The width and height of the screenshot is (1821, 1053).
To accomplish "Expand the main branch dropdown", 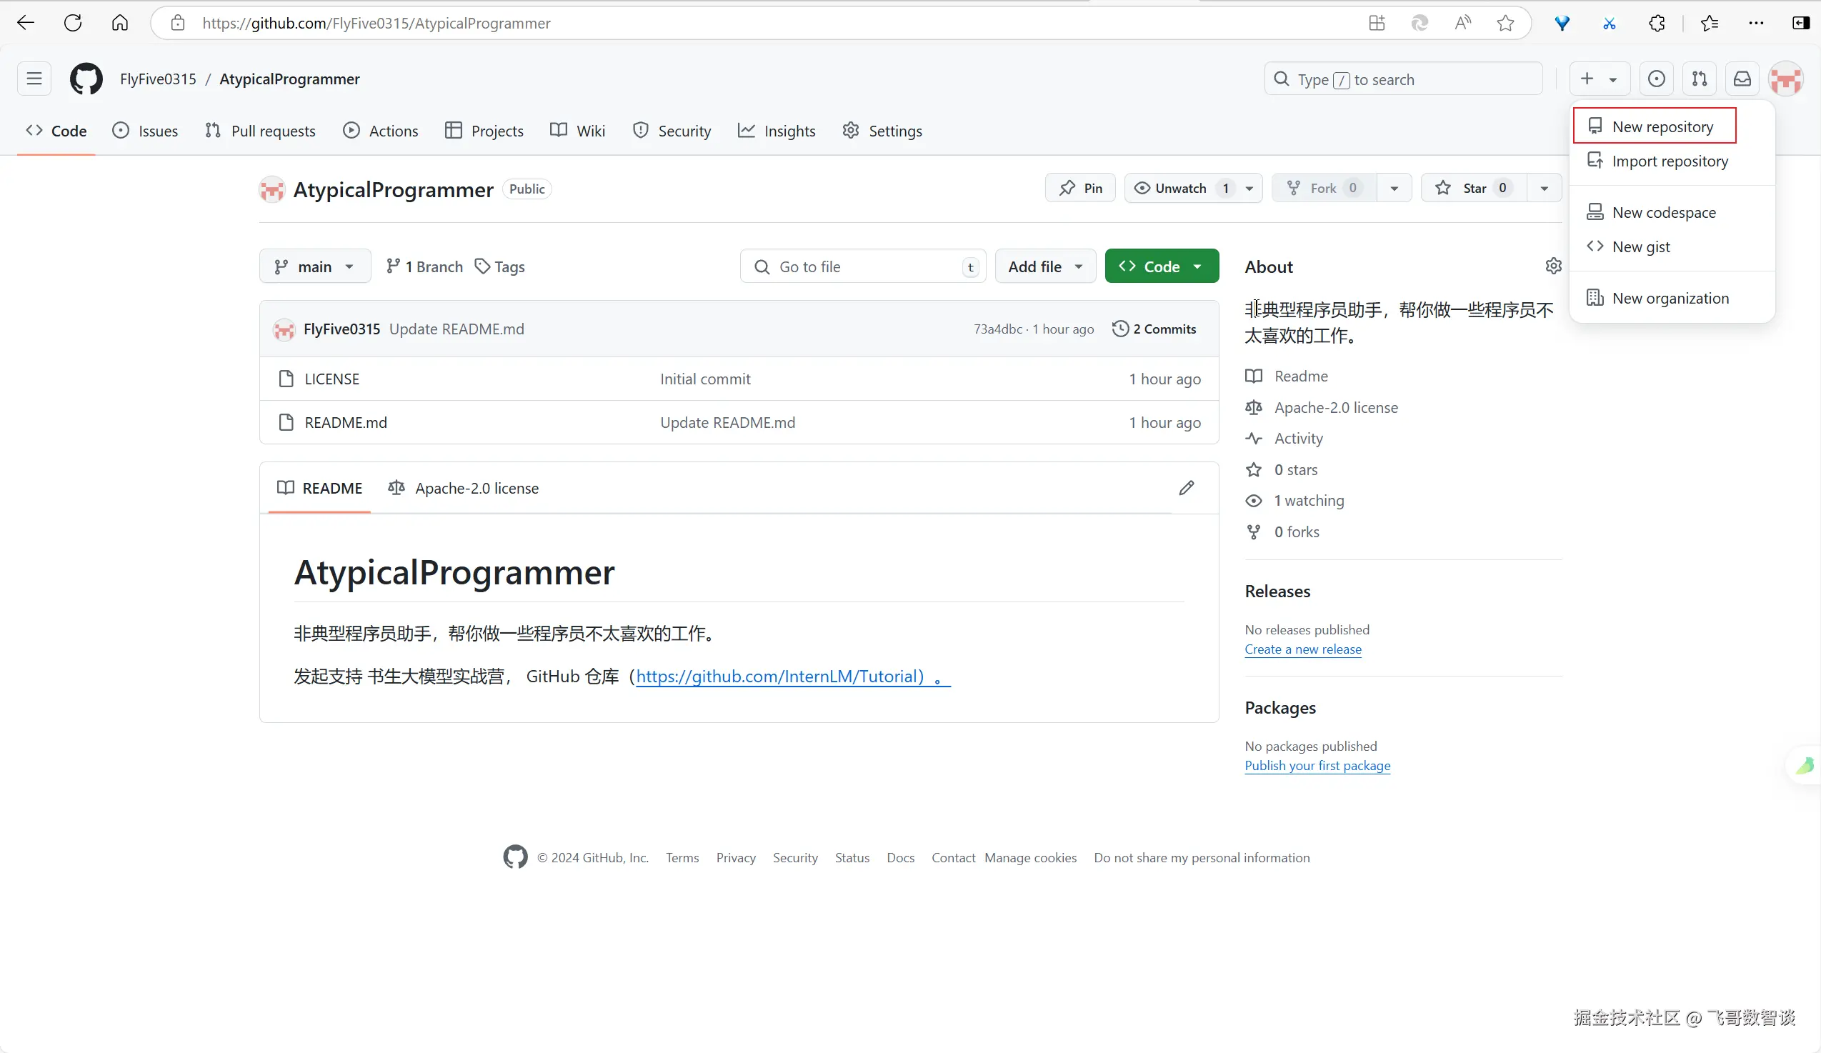I will (x=314, y=266).
